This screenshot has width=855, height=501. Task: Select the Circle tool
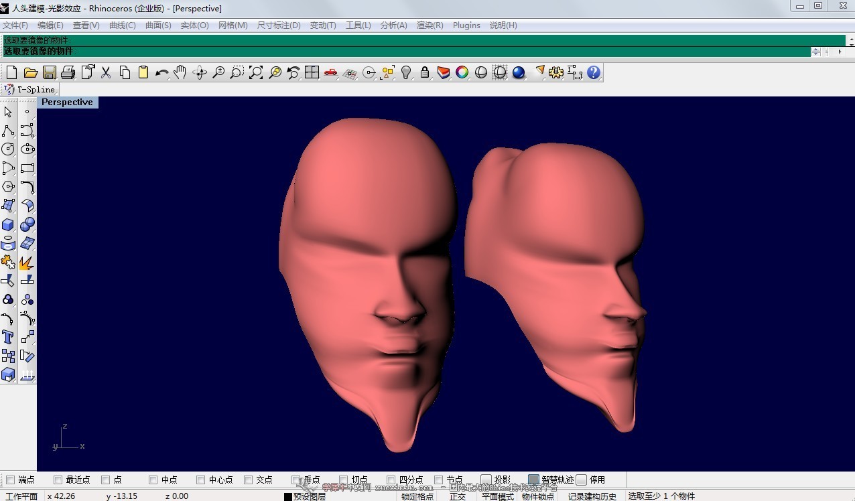[8, 149]
